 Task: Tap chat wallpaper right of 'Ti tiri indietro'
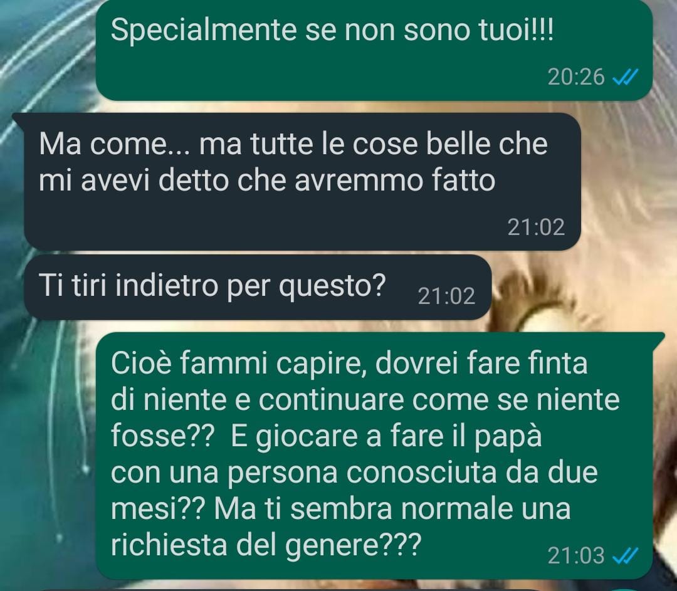click(x=583, y=287)
